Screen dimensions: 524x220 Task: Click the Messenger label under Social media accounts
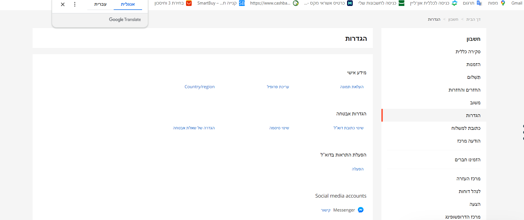[344, 210]
